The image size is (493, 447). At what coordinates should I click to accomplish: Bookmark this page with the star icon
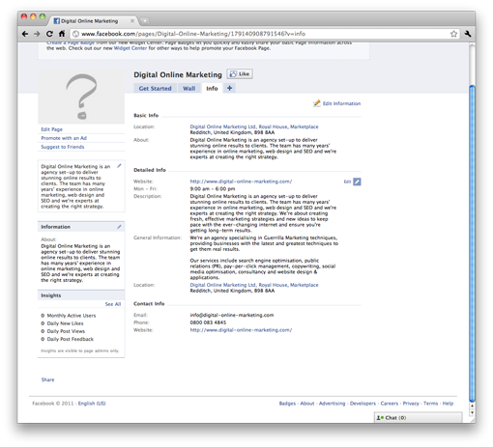pos(453,34)
